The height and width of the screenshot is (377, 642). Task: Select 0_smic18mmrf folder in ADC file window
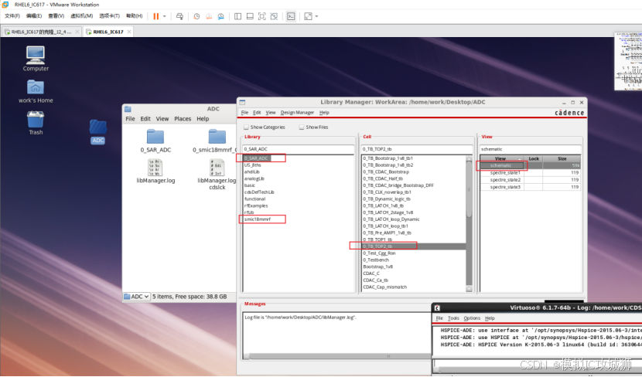pyautogui.click(x=215, y=141)
